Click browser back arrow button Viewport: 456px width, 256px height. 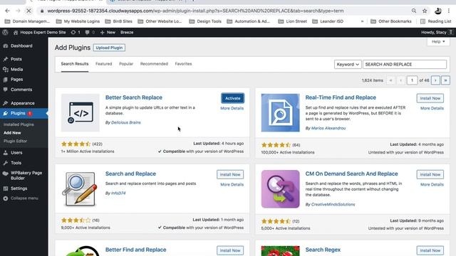pyautogui.click(x=7, y=11)
